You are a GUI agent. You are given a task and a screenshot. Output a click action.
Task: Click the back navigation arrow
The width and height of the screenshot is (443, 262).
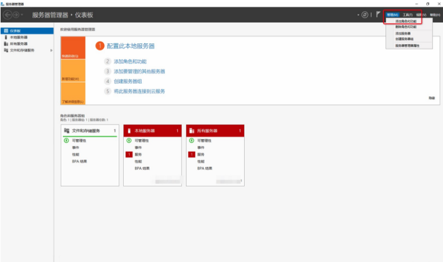pyautogui.click(x=8, y=14)
